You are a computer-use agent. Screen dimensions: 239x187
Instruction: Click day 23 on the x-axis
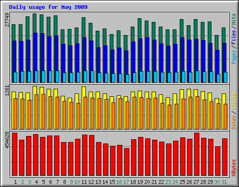[x=168, y=182]
